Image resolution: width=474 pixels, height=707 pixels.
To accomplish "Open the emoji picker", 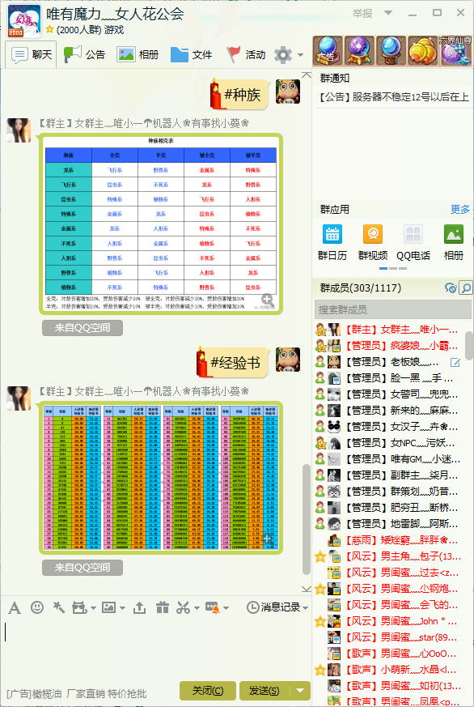I will point(37,607).
